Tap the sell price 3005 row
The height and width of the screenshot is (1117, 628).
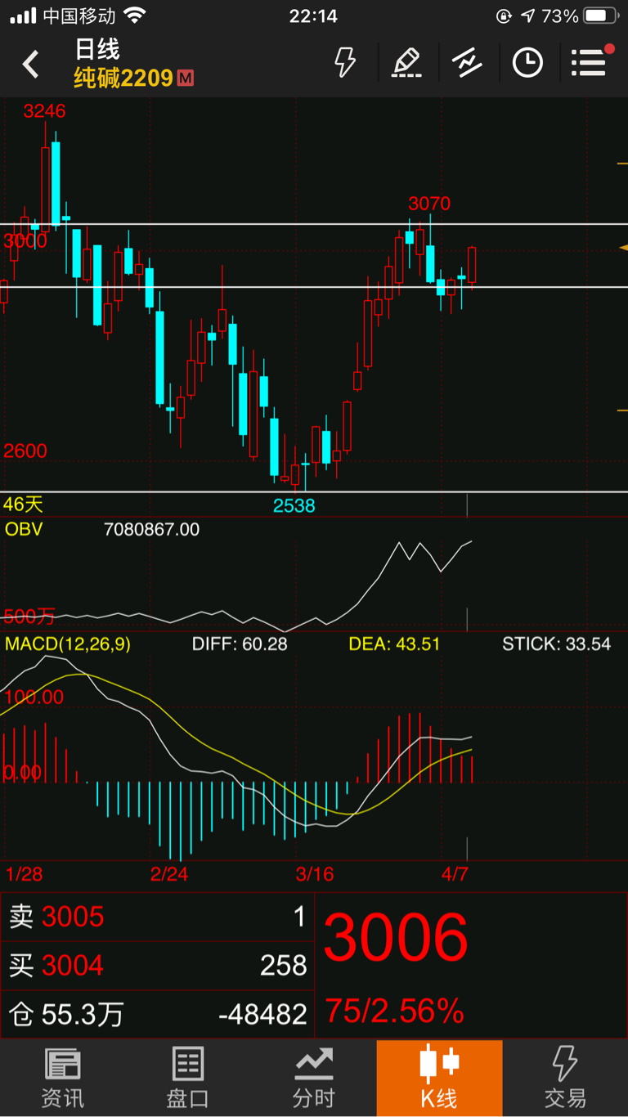click(x=157, y=917)
